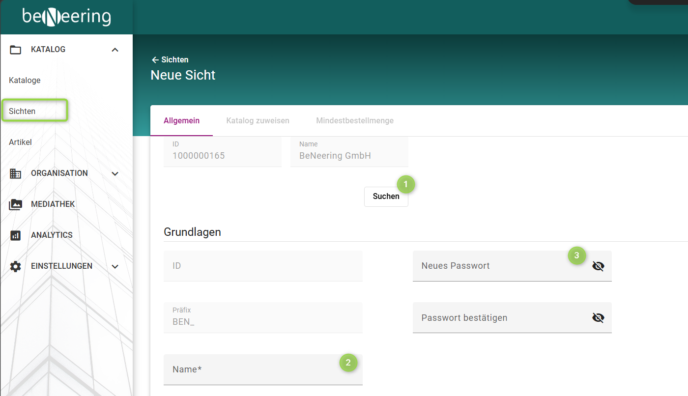Open the Katalog zuweisen tab
Image resolution: width=688 pixels, height=396 pixels.
pyautogui.click(x=258, y=121)
